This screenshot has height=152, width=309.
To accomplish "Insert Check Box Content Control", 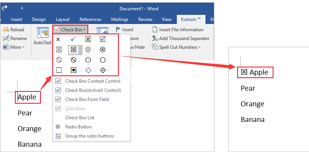I will [x=91, y=81].
